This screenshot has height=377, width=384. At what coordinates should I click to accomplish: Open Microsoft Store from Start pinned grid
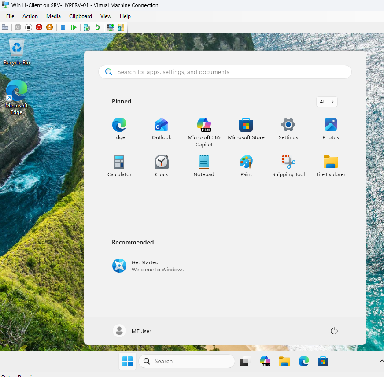[x=246, y=129]
